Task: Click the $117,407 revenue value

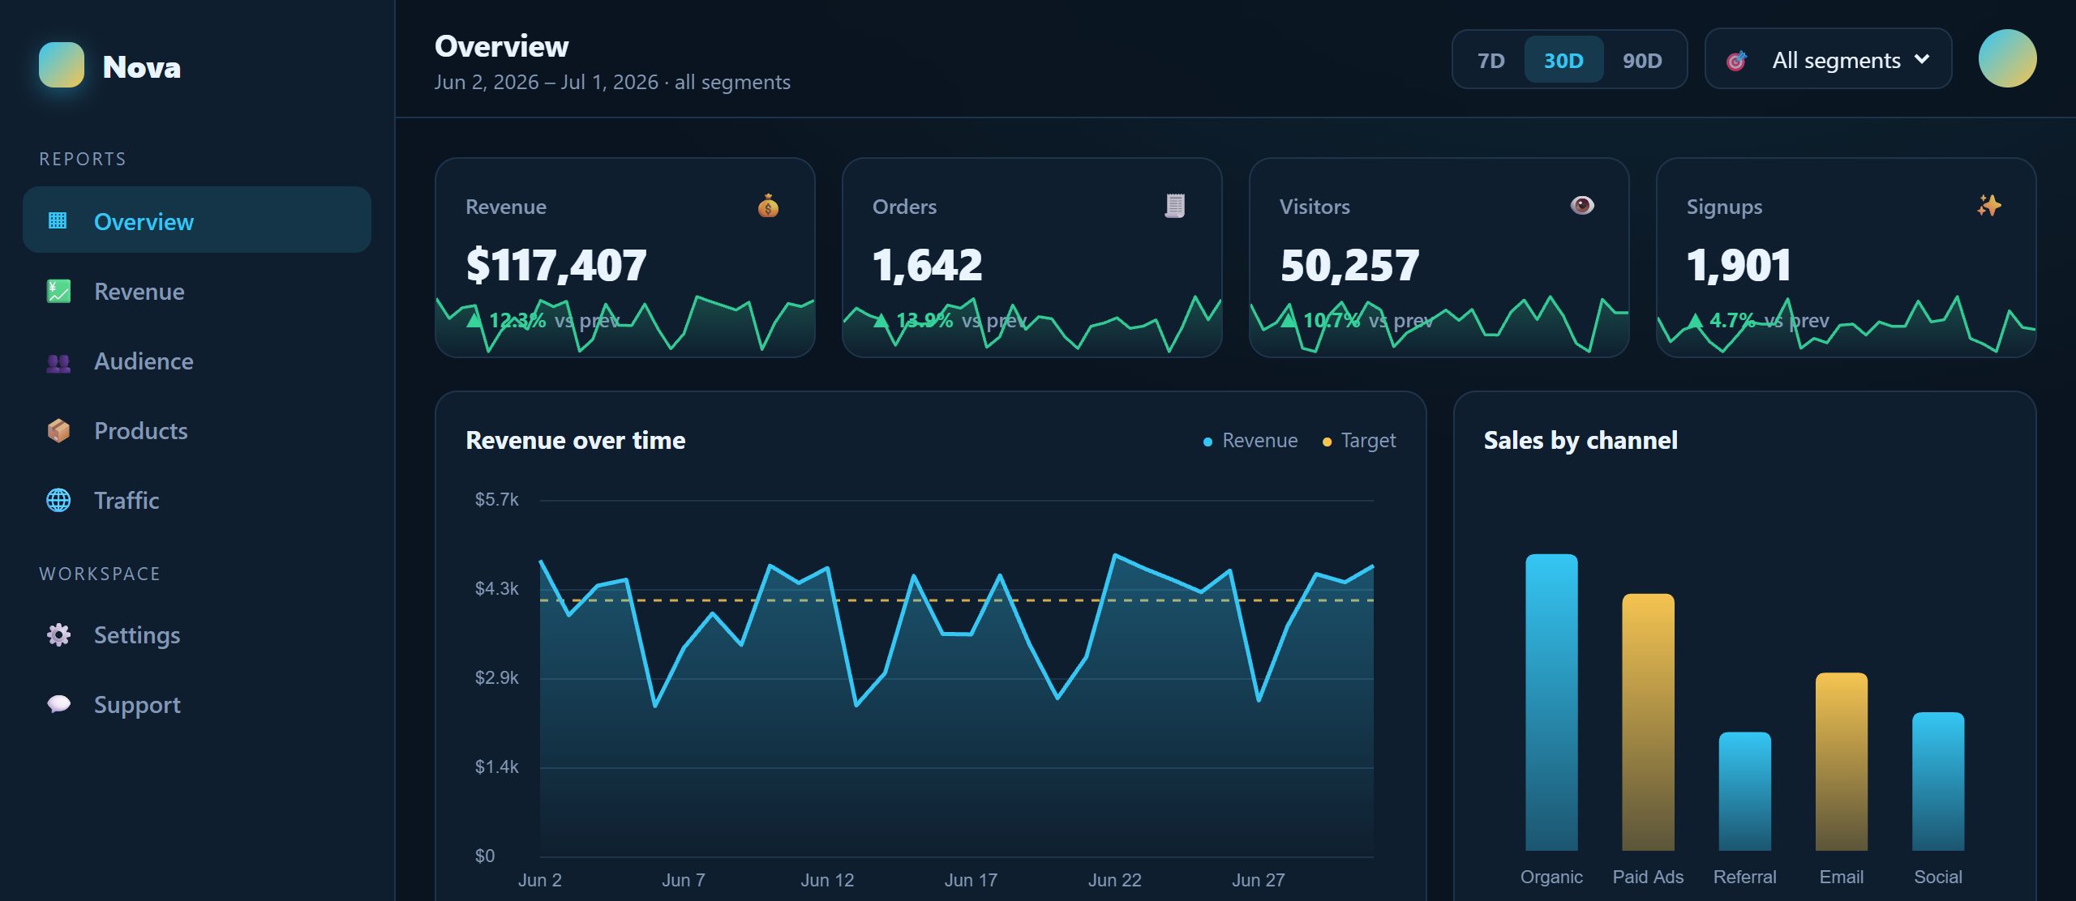Action: coord(556,265)
